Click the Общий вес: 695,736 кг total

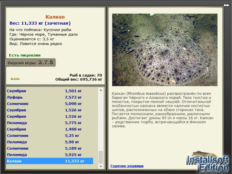tap(79, 79)
